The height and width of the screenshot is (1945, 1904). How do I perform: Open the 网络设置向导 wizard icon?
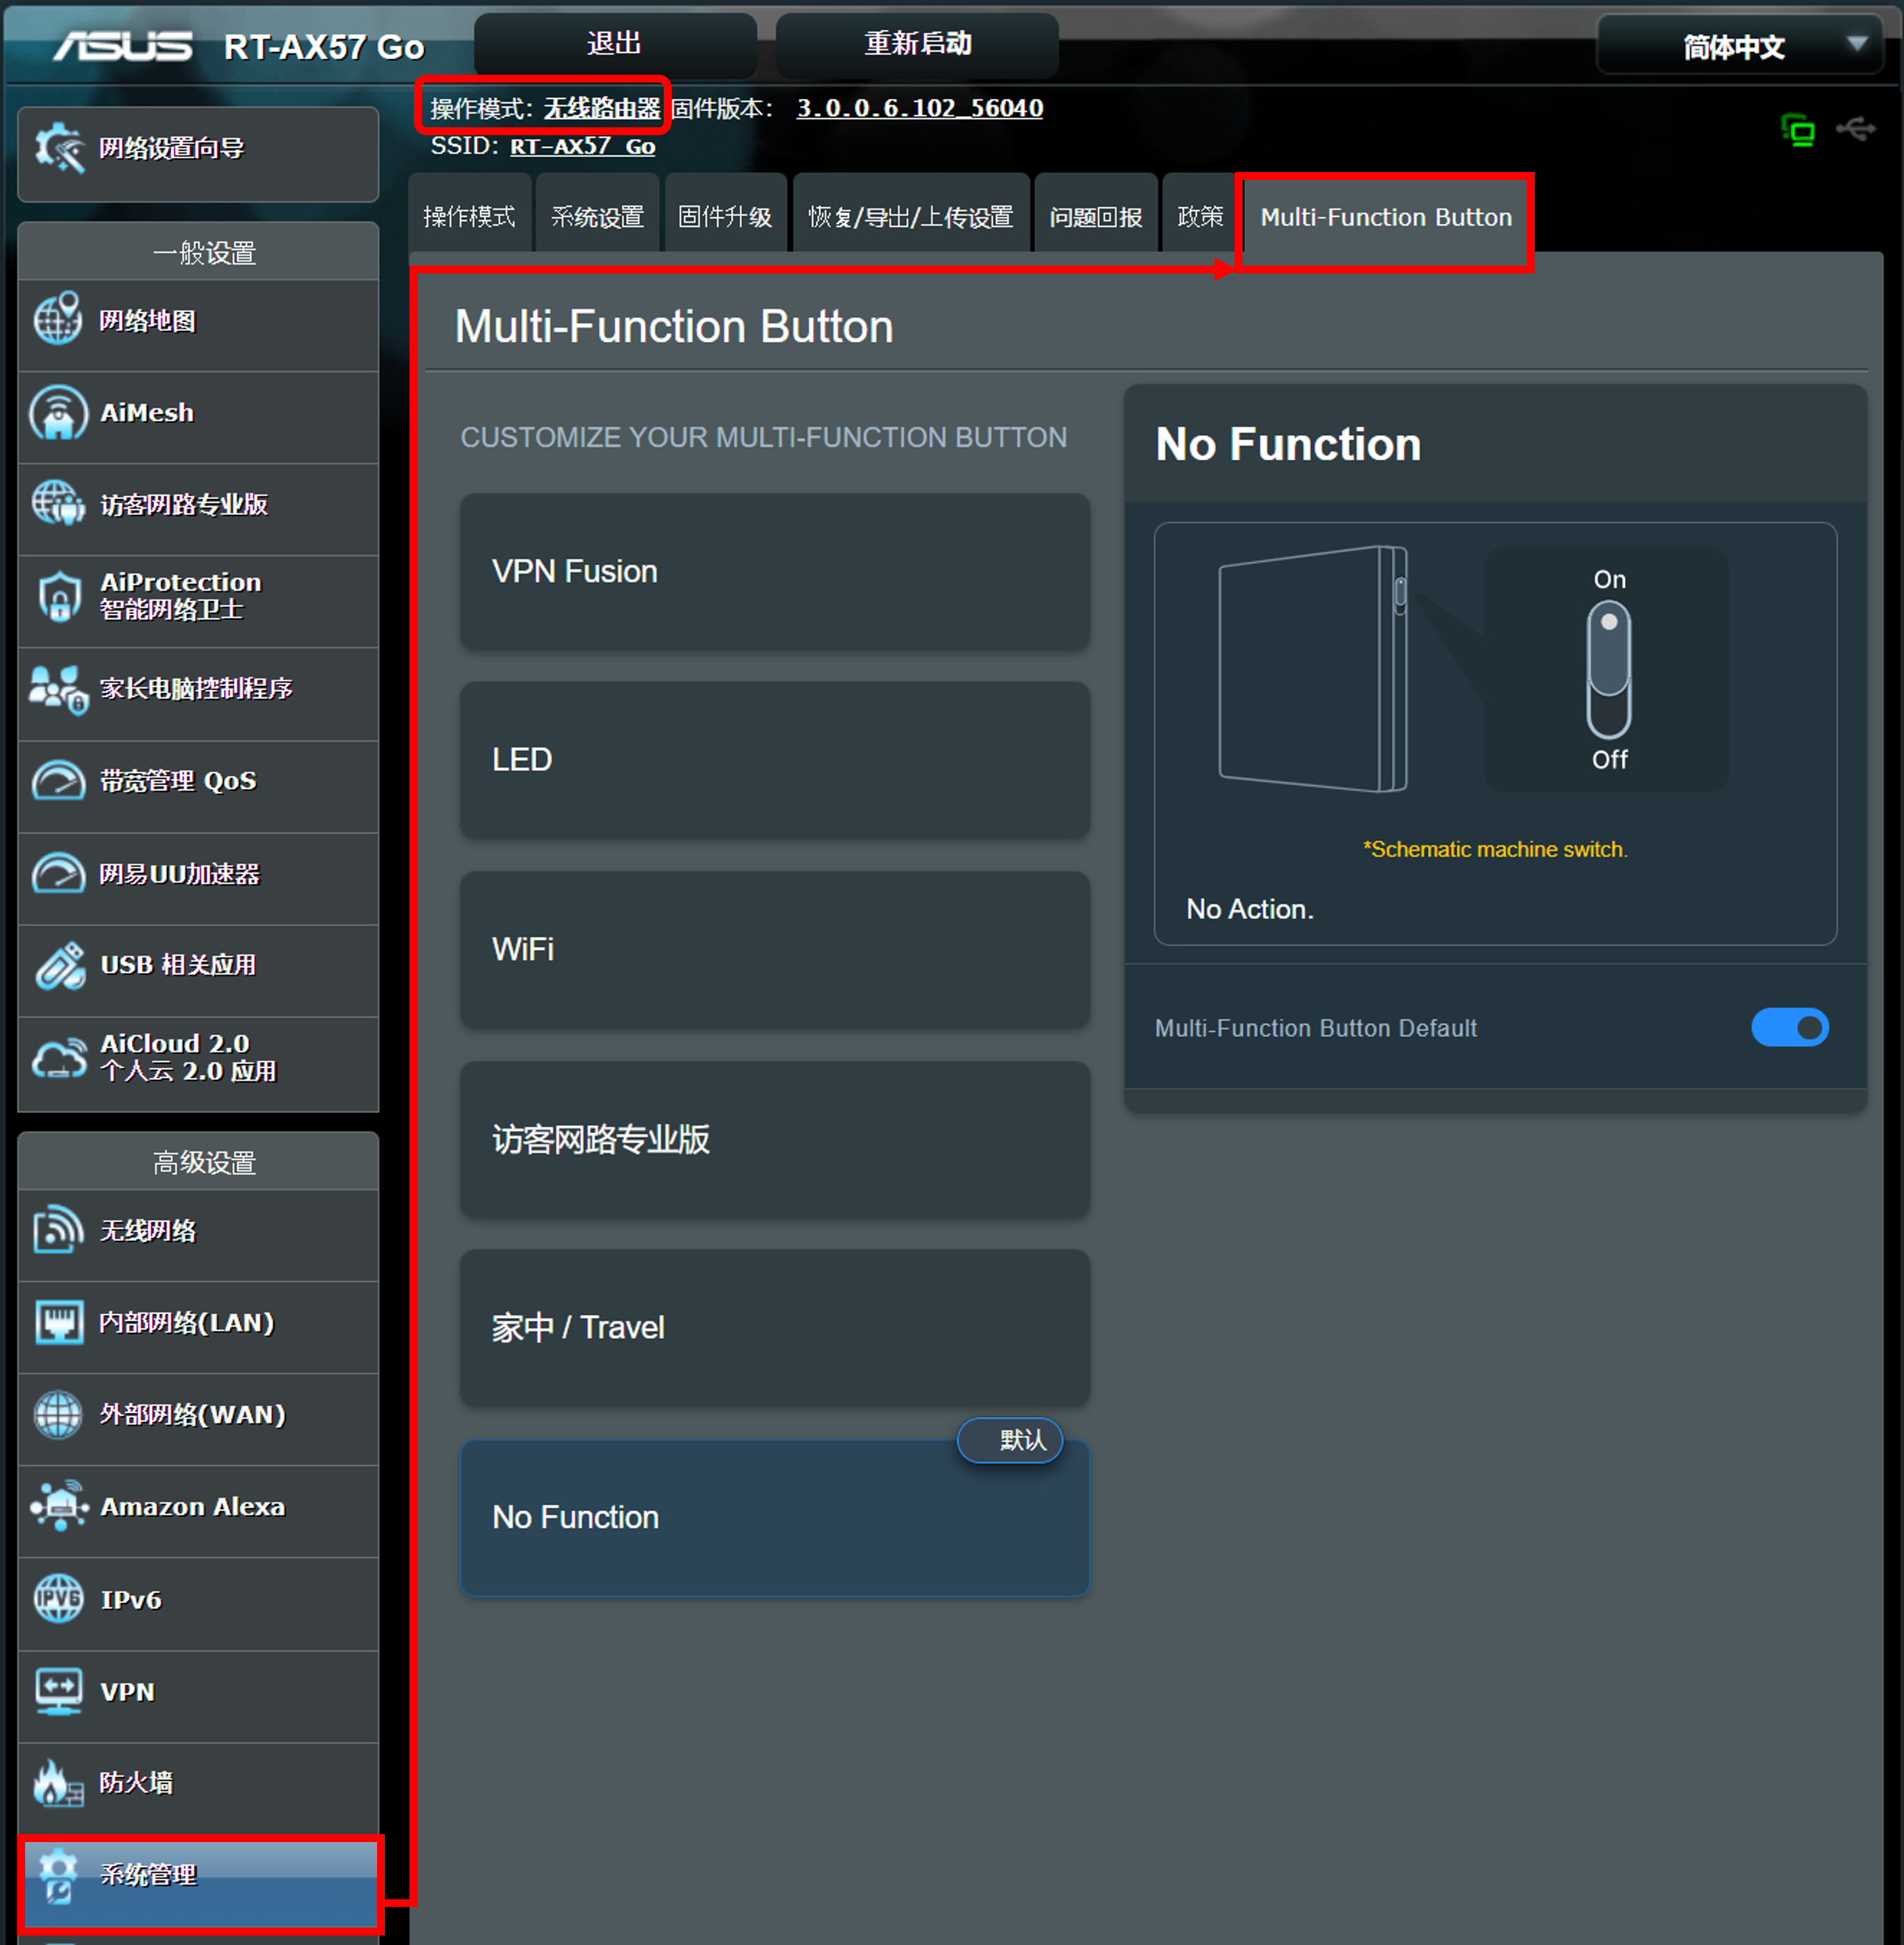tap(59, 148)
